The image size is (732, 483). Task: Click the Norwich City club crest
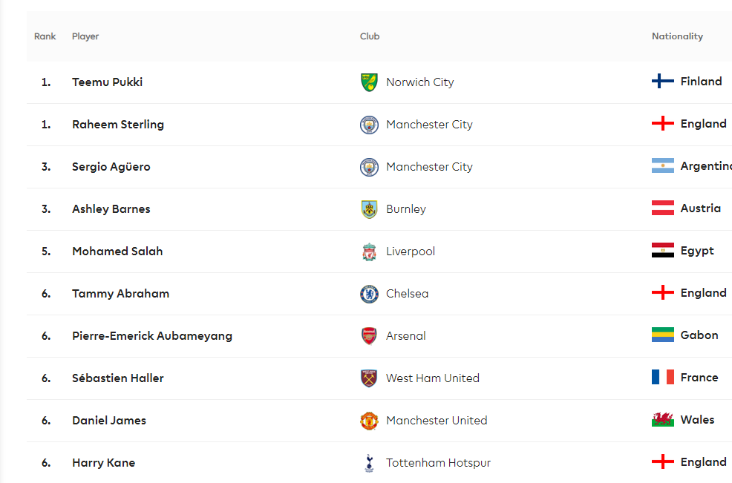tap(369, 82)
